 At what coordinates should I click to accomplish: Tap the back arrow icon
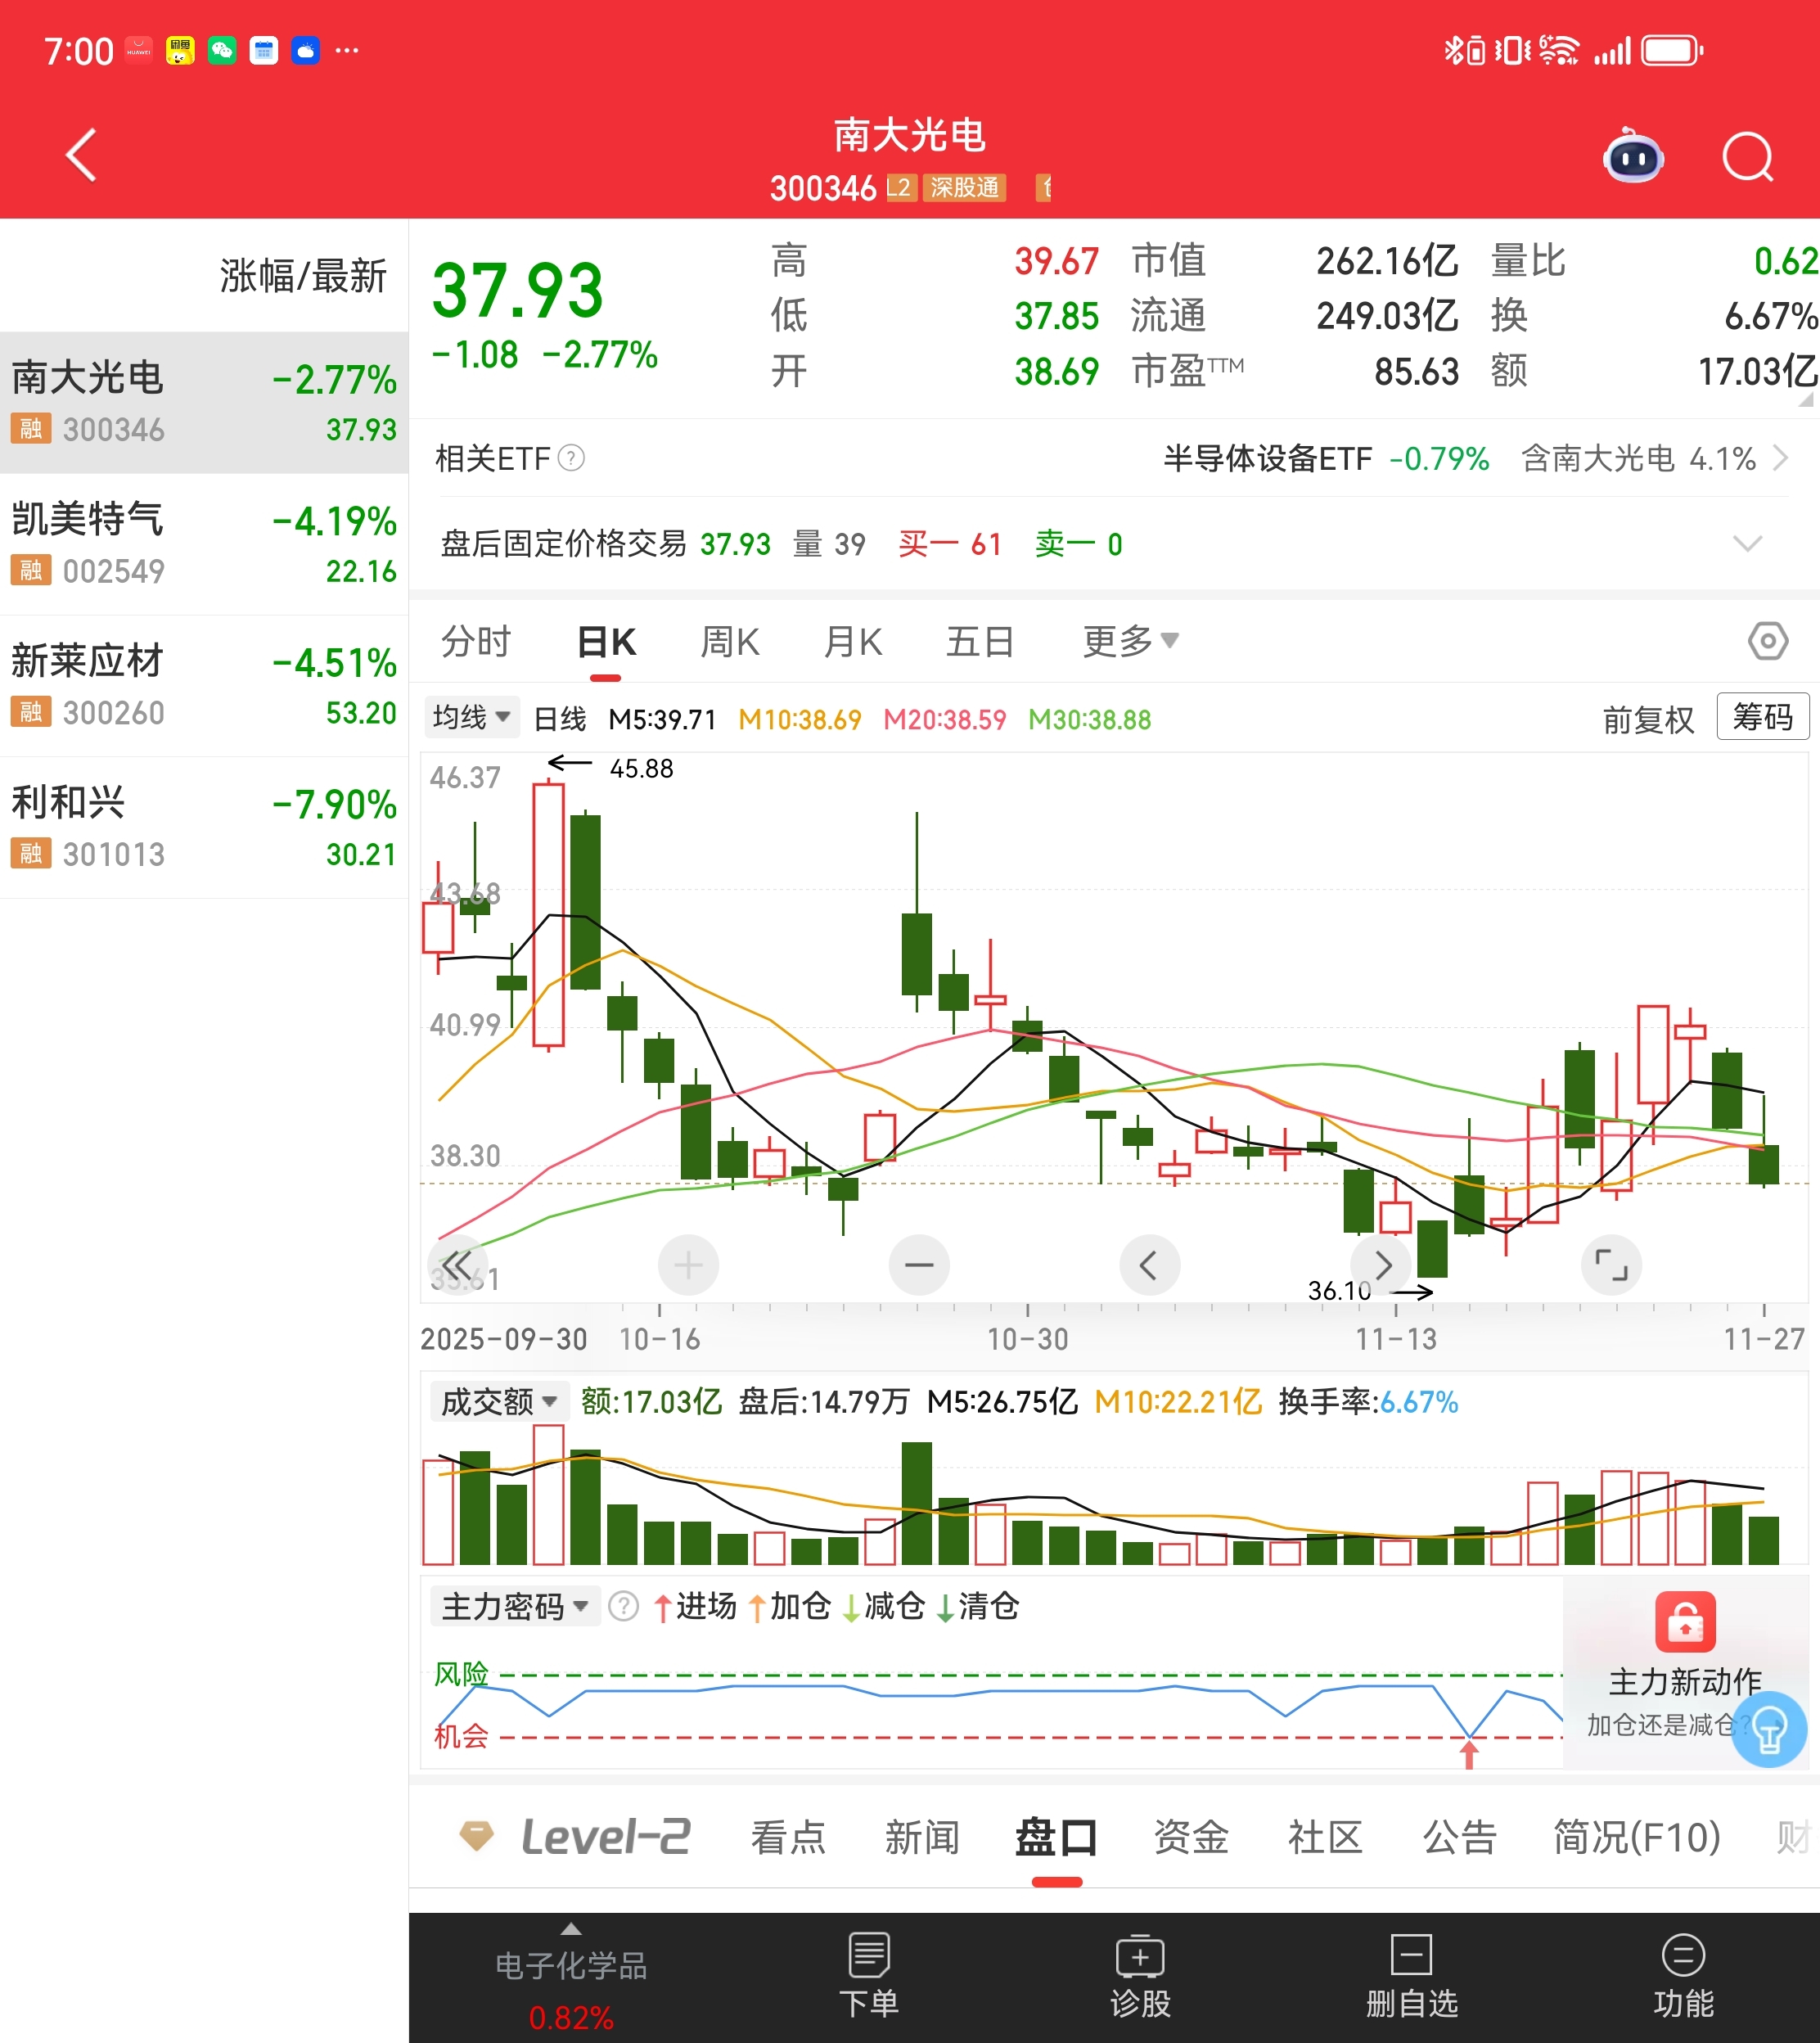pyautogui.click(x=81, y=155)
